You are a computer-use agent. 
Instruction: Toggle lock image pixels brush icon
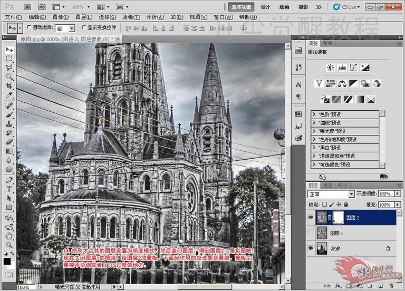pyautogui.click(x=332, y=205)
